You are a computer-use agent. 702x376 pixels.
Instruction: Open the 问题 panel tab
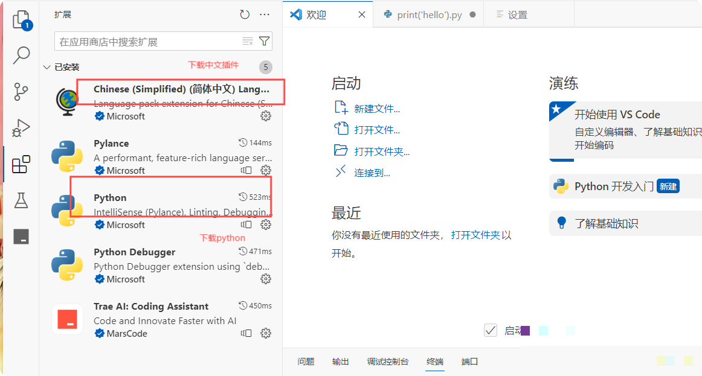point(306,362)
